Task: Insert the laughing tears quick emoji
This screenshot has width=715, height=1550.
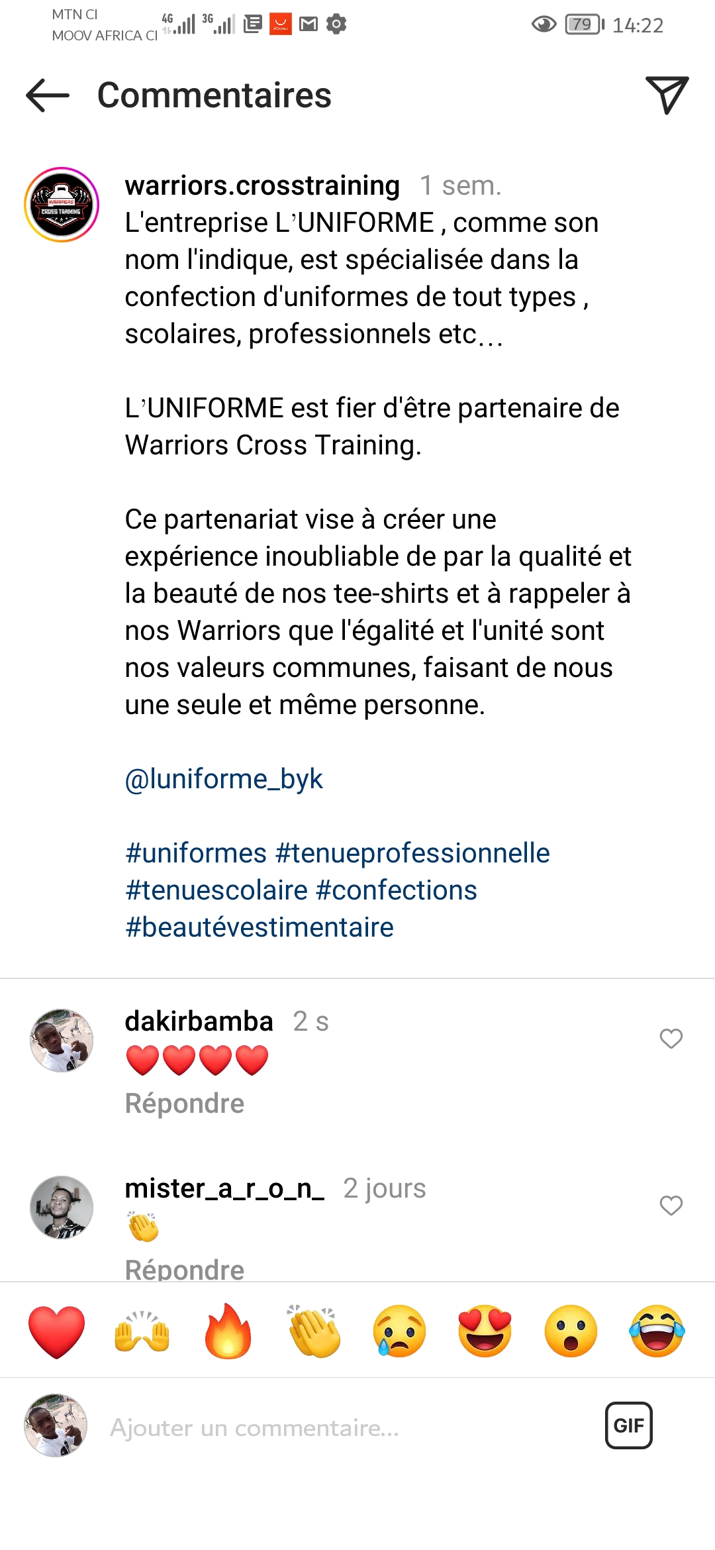Action: click(x=657, y=1331)
